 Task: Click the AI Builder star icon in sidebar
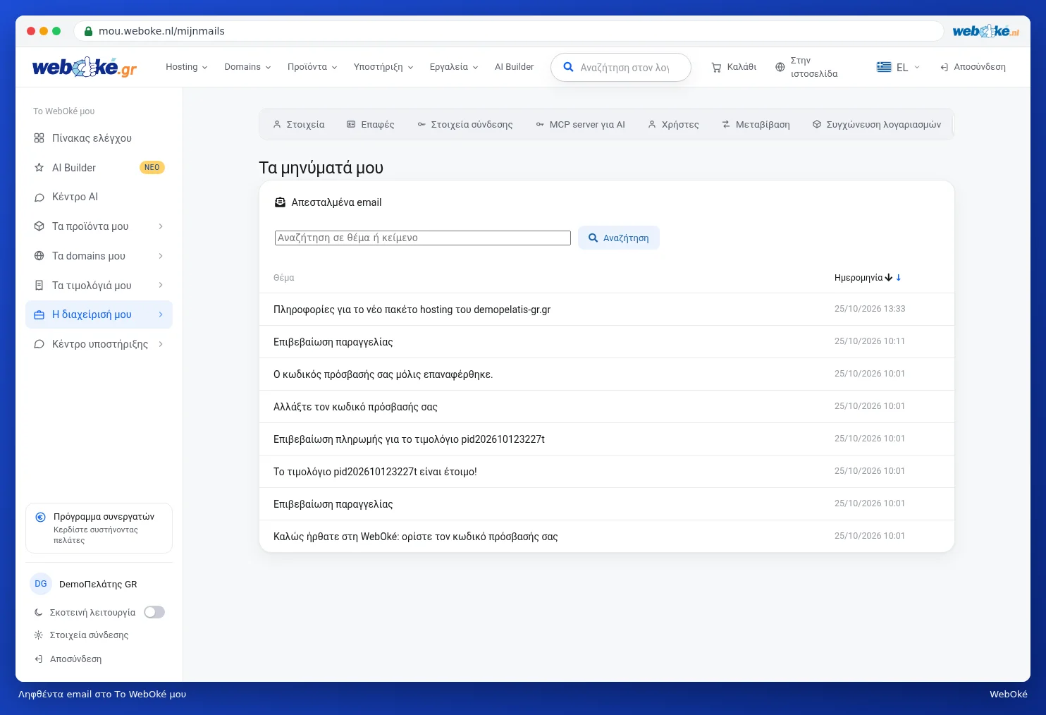[39, 168]
